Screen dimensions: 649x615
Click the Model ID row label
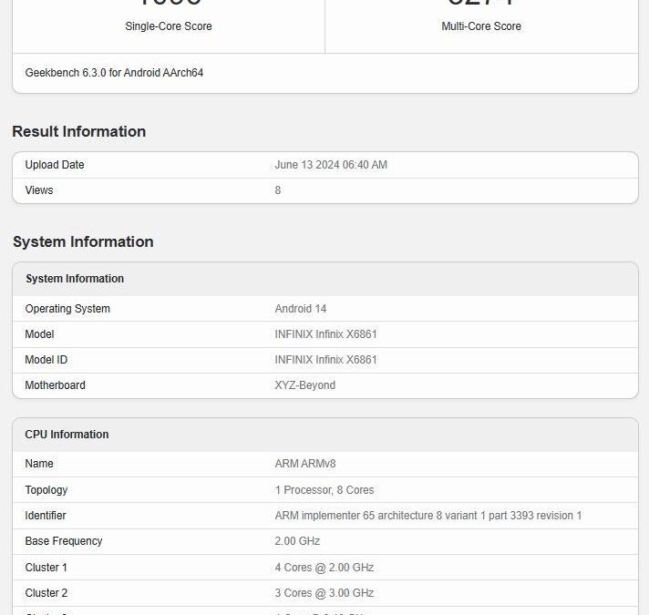[46, 360]
